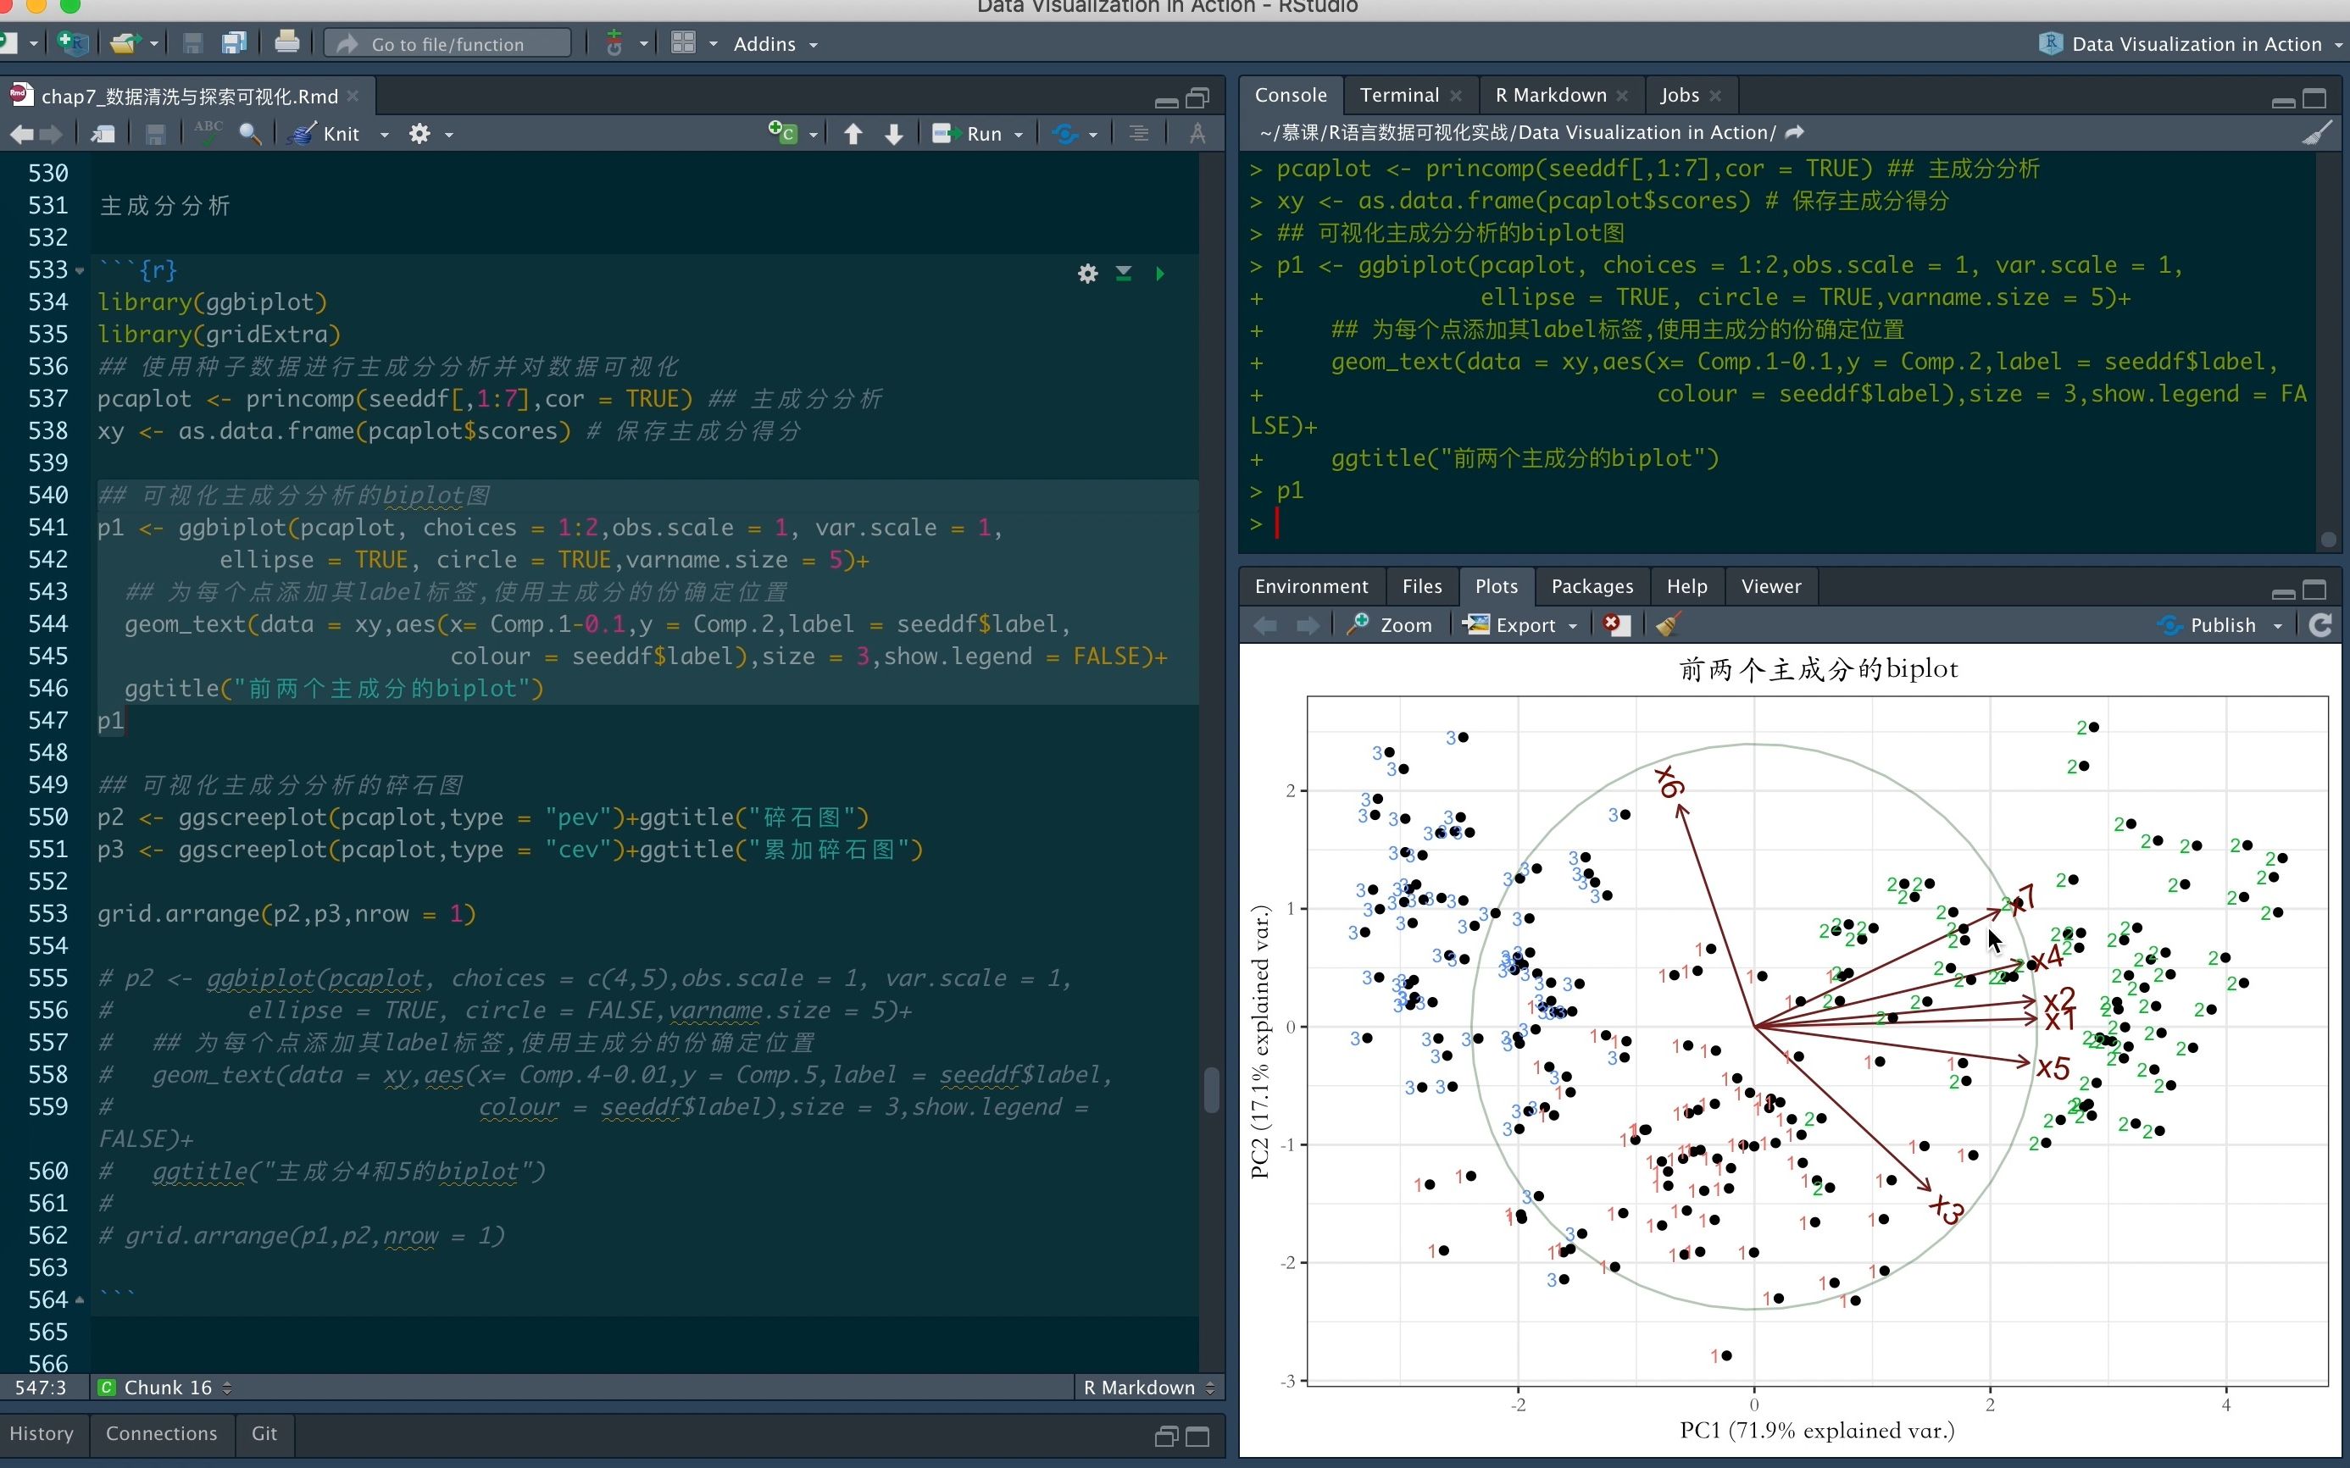Remove the current plot
This screenshot has width=2350, height=1468.
(1616, 624)
